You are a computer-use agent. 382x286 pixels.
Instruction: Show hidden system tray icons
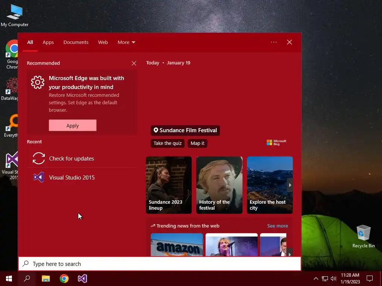pyautogui.click(x=316, y=279)
